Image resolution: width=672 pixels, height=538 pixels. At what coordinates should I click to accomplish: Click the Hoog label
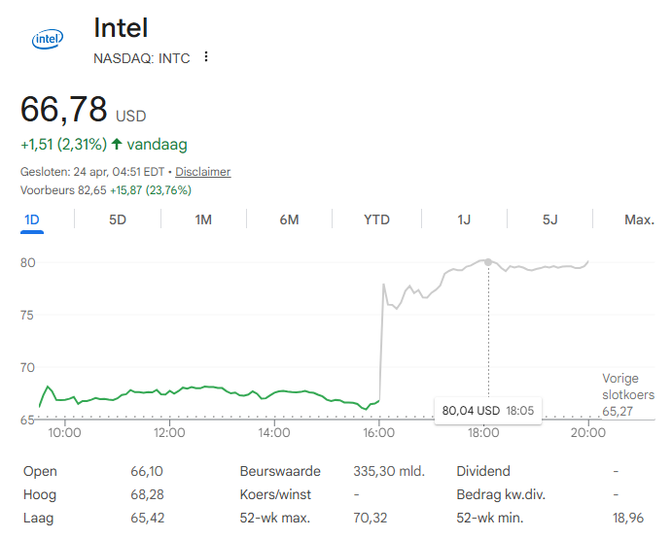[x=40, y=494]
